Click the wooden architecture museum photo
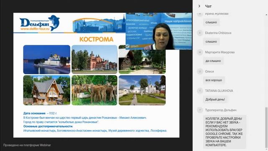Viewport: 268px width, 151px height. (142, 62)
